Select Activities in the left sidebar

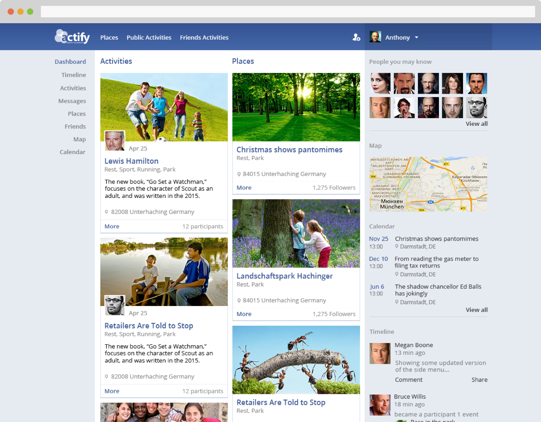click(73, 88)
